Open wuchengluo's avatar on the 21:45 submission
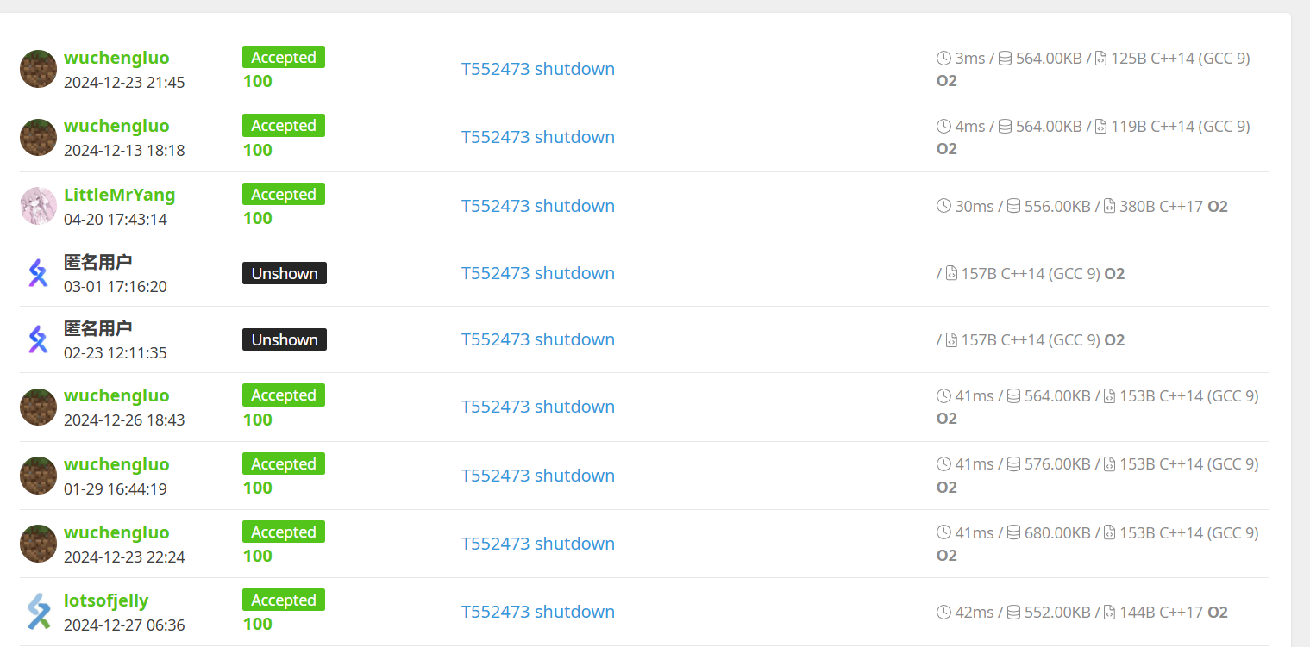This screenshot has width=1310, height=647. tap(38, 69)
